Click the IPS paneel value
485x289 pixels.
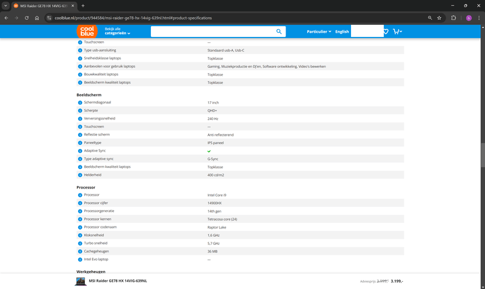pos(216,143)
